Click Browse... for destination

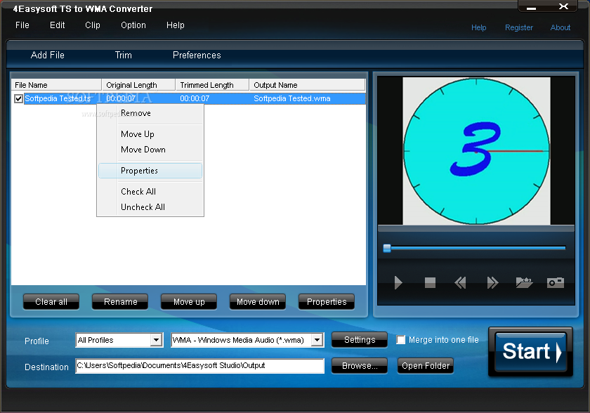point(360,366)
